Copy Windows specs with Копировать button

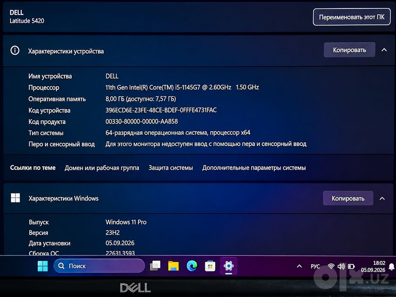point(348,198)
